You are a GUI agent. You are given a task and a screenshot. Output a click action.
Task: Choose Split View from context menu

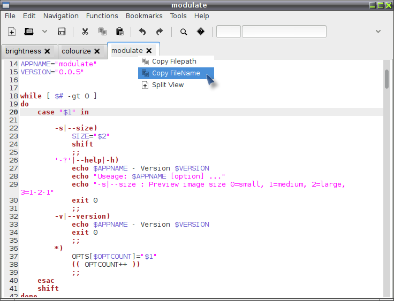176,85
